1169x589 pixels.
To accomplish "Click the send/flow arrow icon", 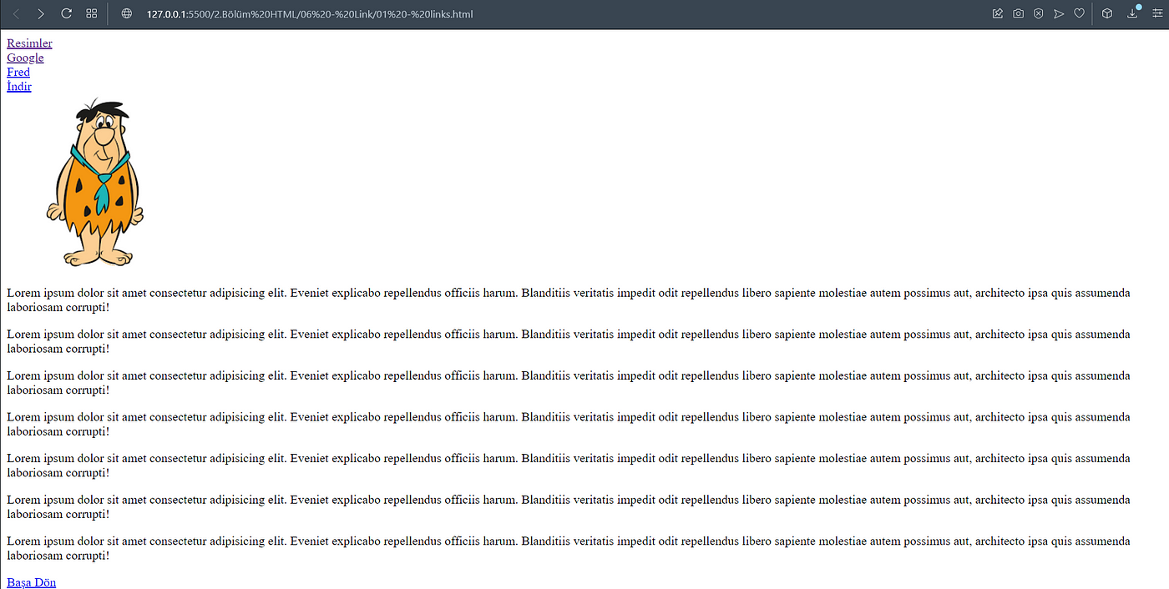I will [x=1059, y=14].
